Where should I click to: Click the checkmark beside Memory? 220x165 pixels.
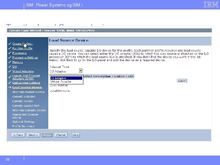[10, 62]
